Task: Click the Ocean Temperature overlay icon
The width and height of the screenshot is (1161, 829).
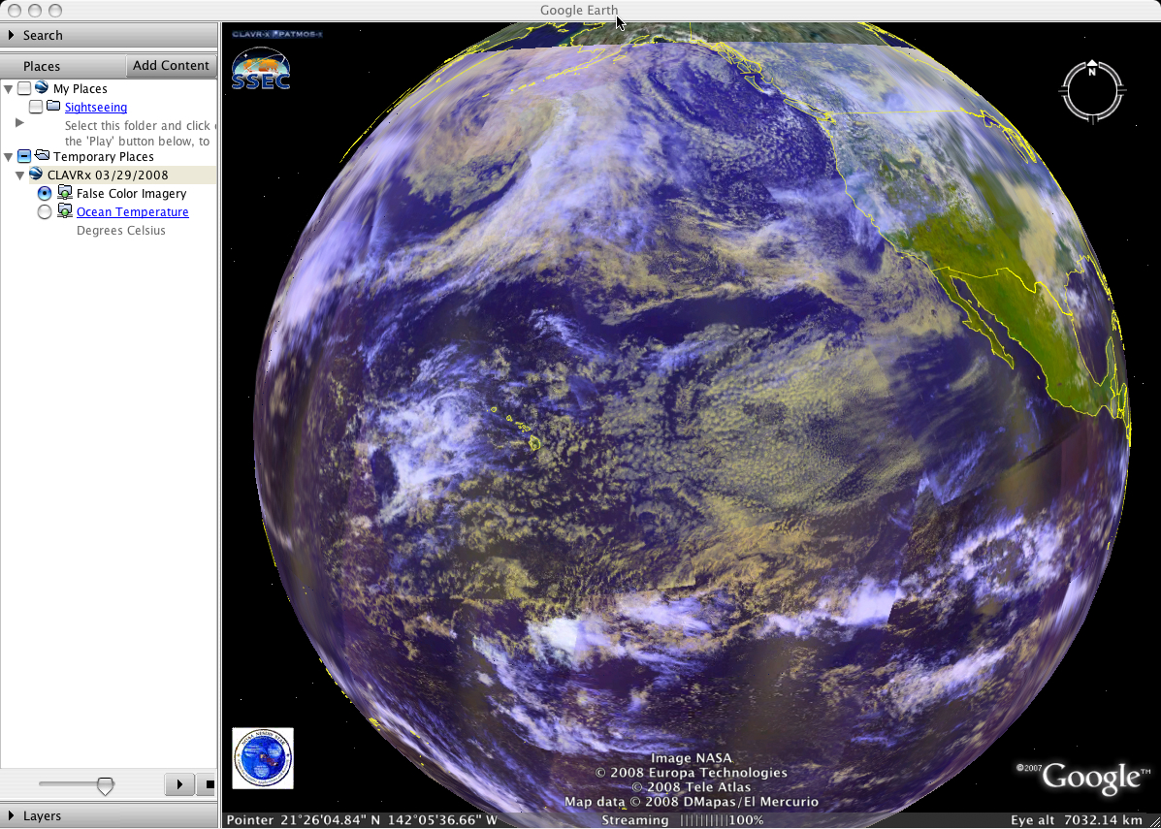Action: point(64,211)
